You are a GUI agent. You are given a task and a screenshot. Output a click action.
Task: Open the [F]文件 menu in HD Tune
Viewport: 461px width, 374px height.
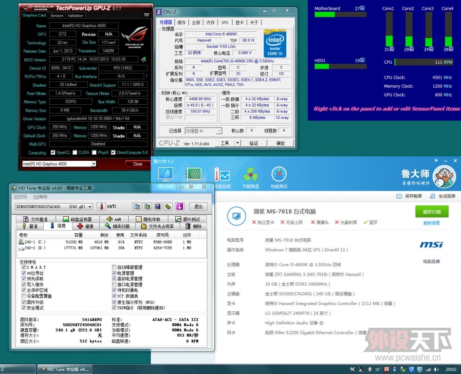(x=20, y=197)
